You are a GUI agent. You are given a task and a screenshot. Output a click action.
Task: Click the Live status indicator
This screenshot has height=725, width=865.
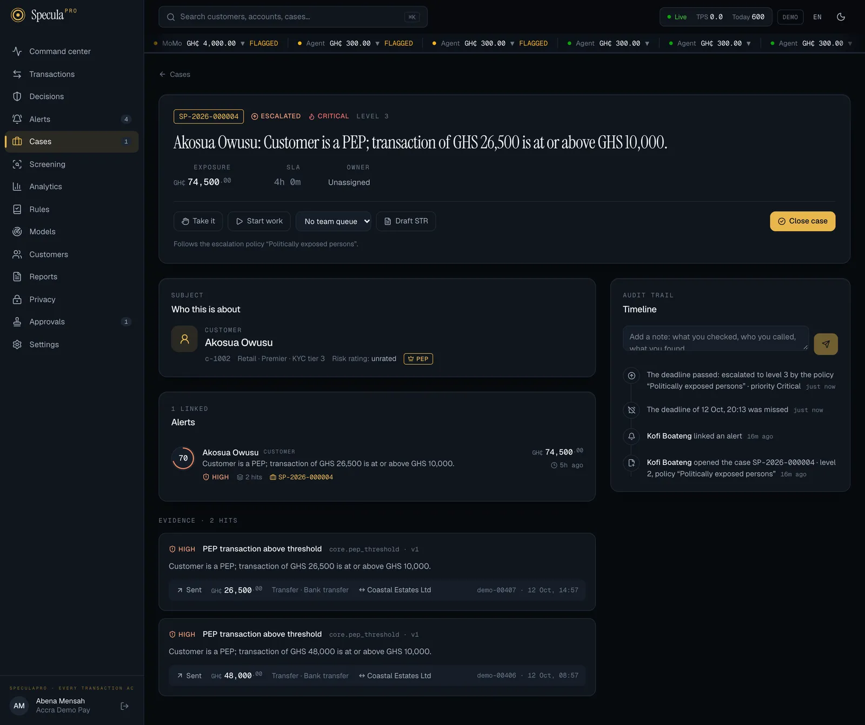pyautogui.click(x=676, y=17)
